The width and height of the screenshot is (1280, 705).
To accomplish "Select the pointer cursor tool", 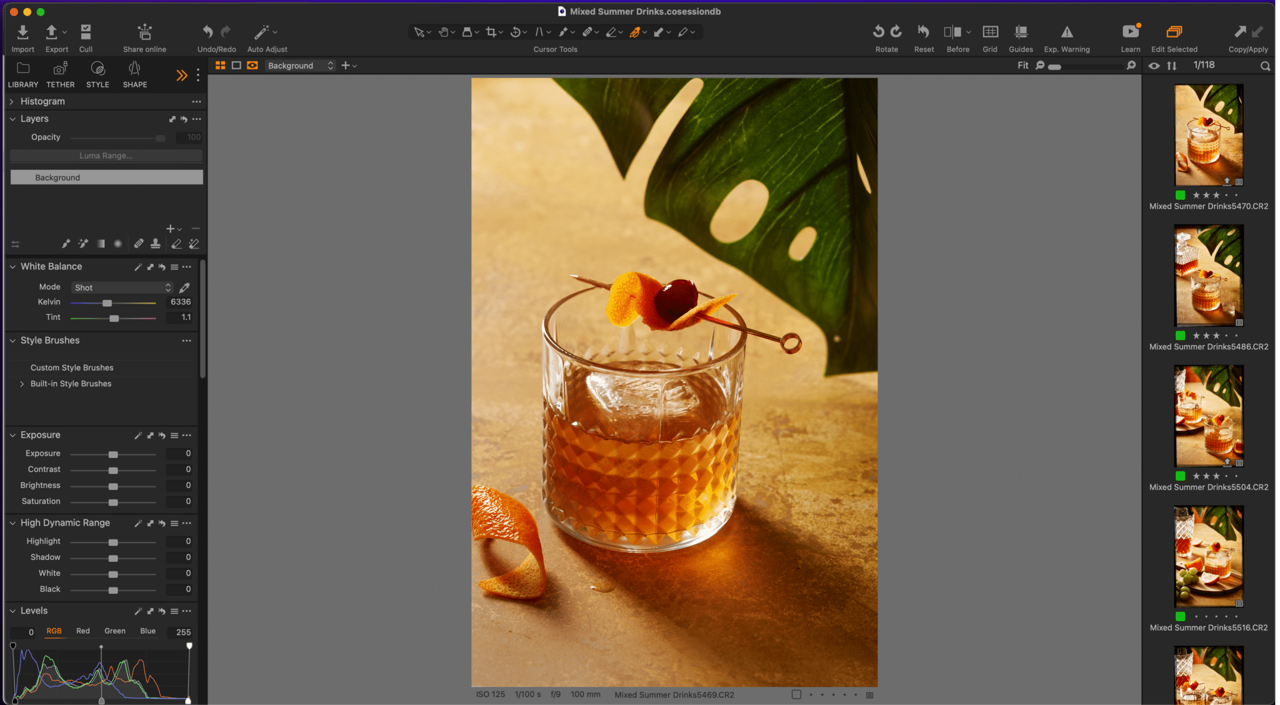I will coord(419,32).
